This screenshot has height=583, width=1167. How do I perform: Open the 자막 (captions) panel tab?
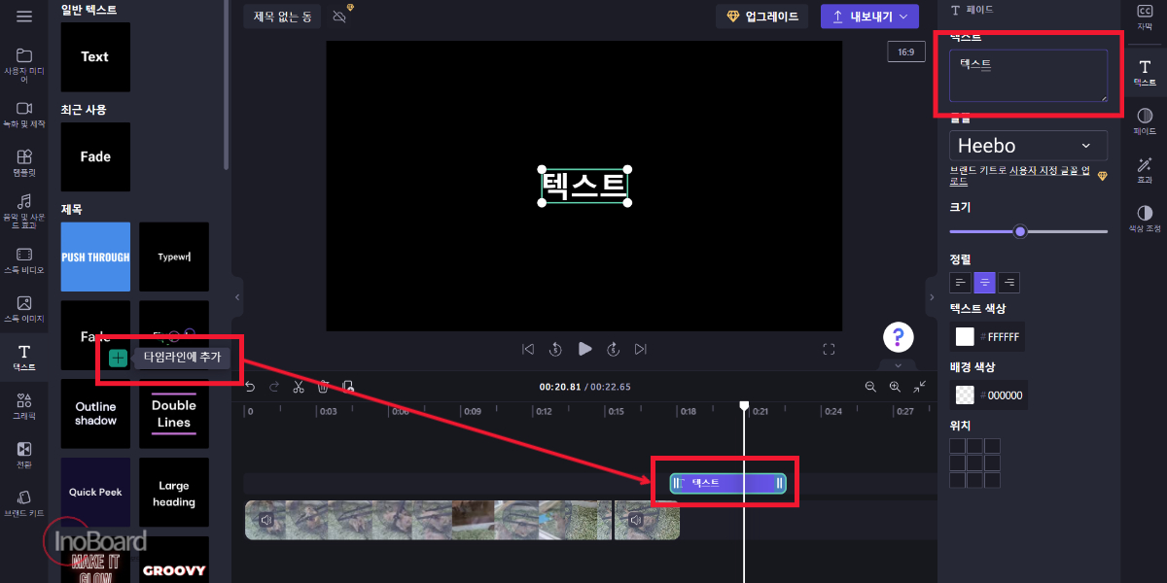(x=1145, y=17)
